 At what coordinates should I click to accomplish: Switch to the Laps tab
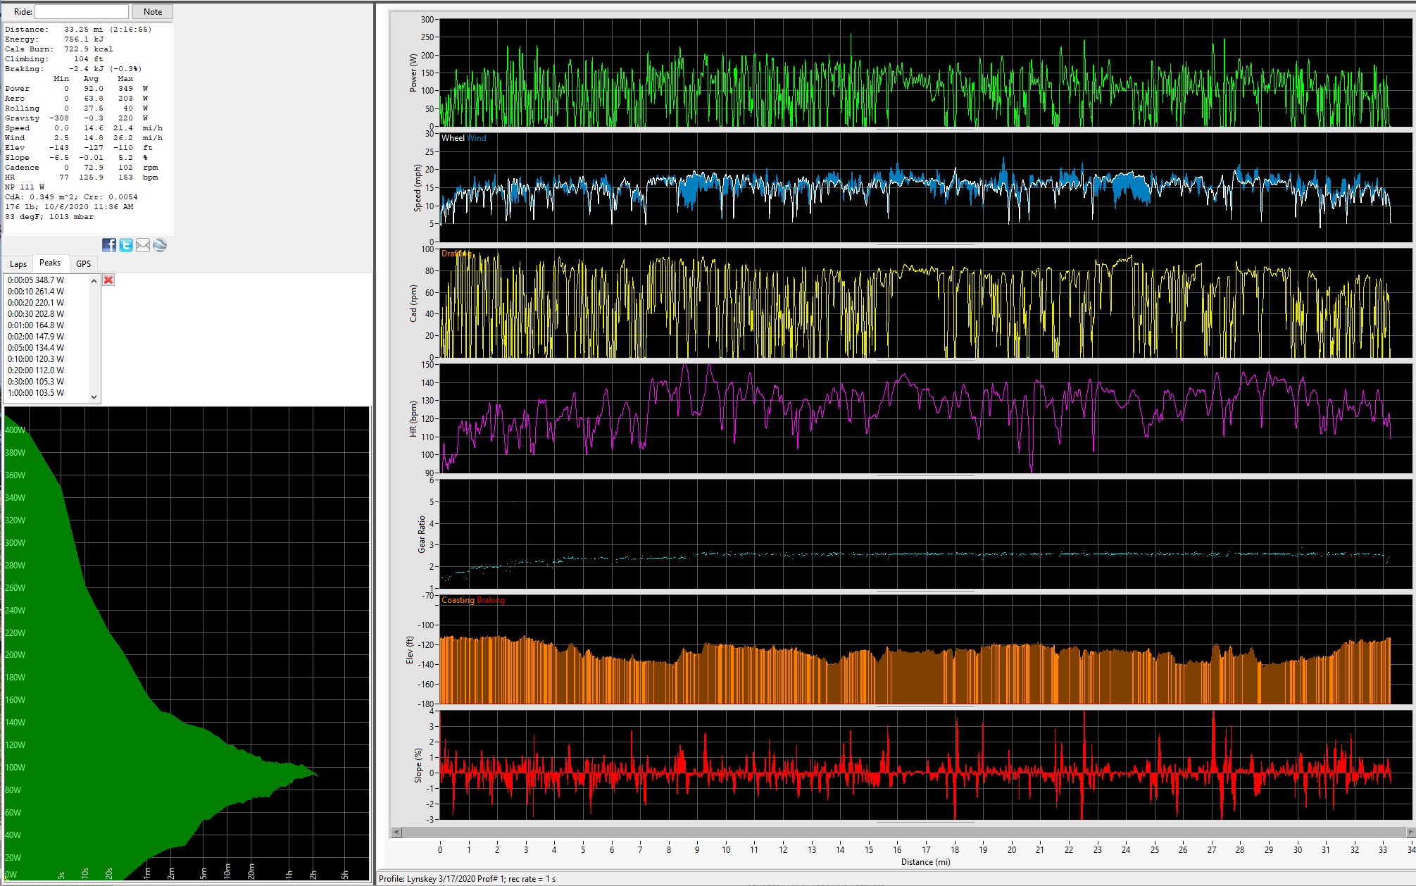18,264
